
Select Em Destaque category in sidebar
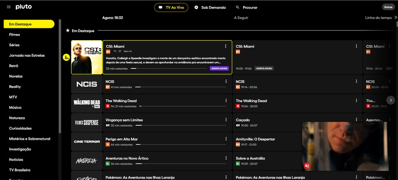[x=29, y=24]
